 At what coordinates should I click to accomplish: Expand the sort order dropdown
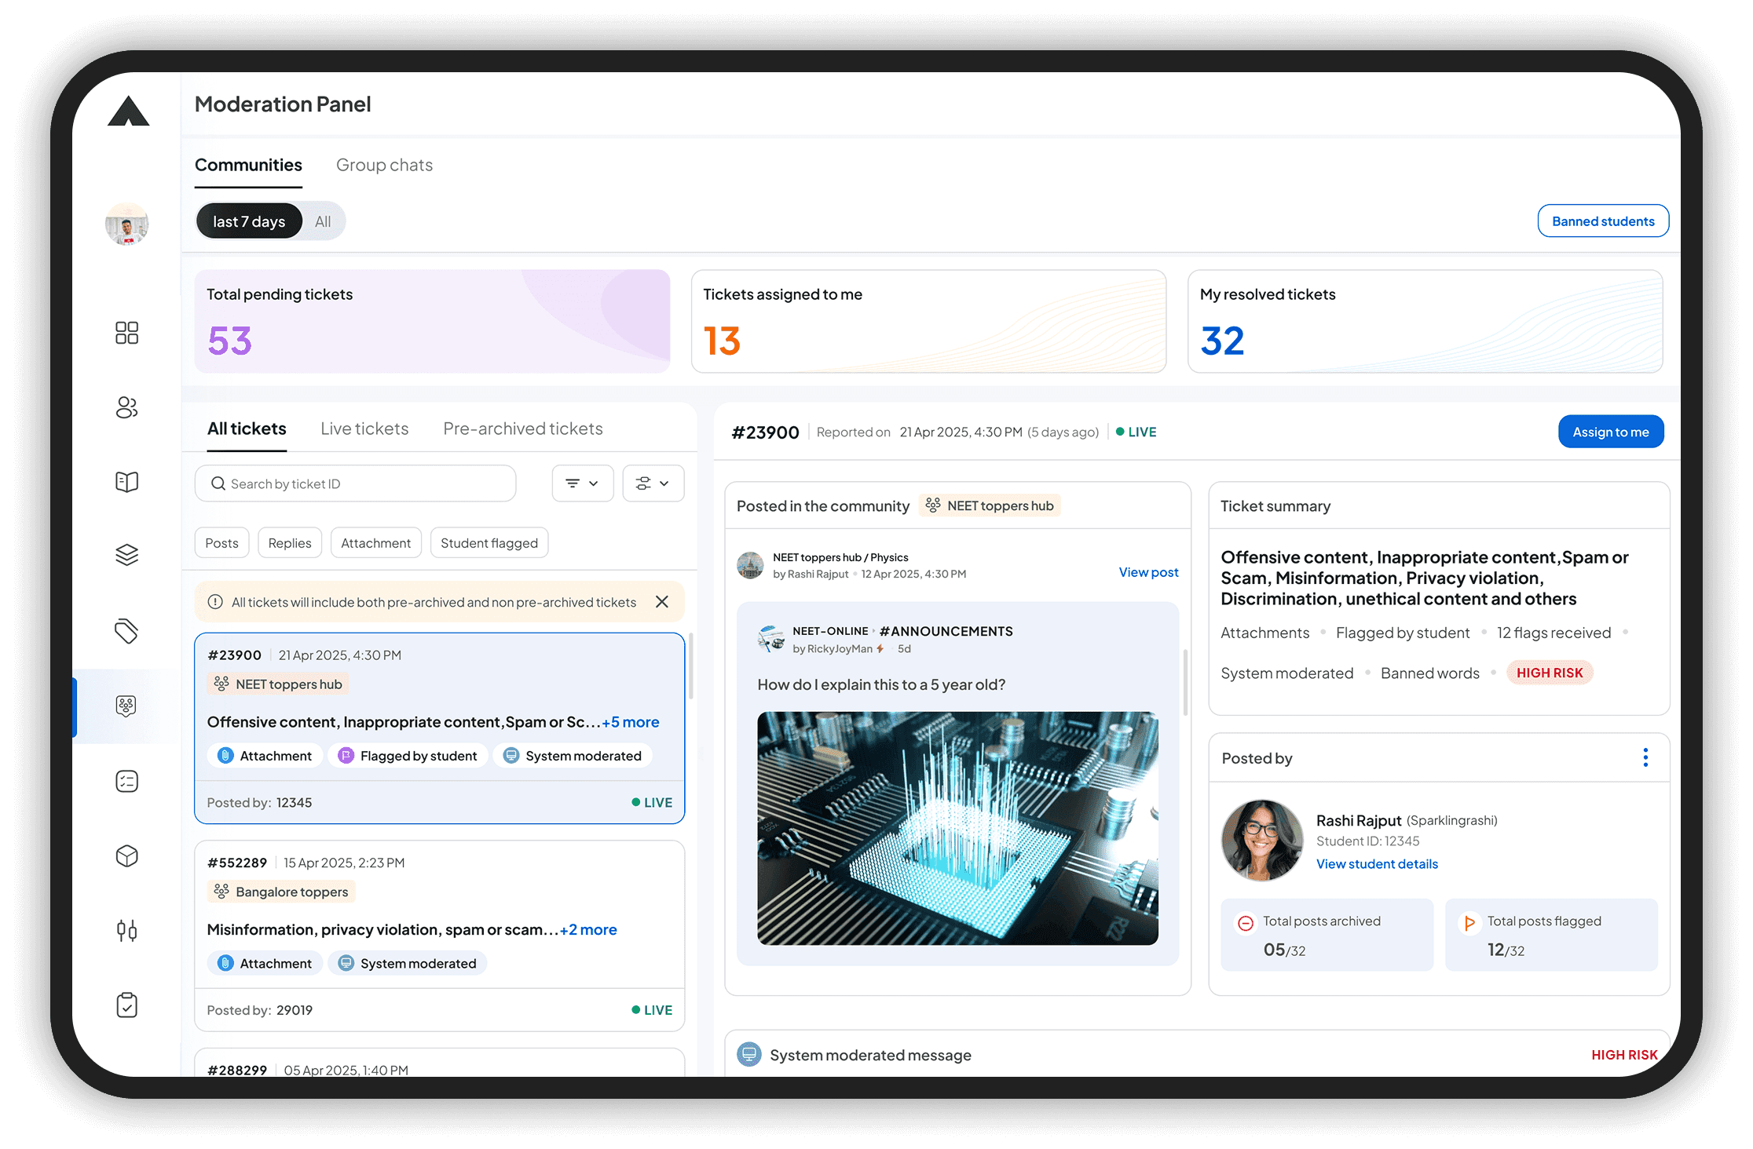coord(582,483)
